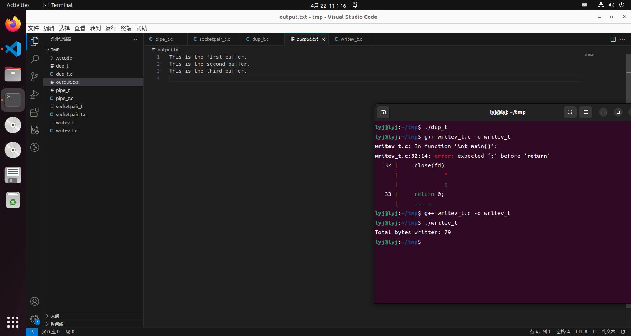Open the top bar clock and calendar
The image size is (631, 336).
[x=328, y=6]
